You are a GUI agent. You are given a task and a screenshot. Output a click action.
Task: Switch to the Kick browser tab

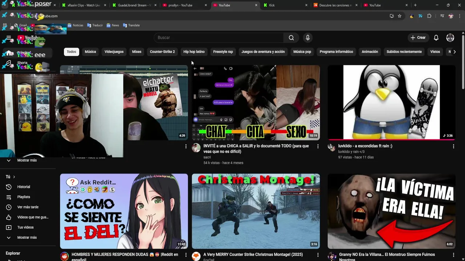tap(284, 5)
